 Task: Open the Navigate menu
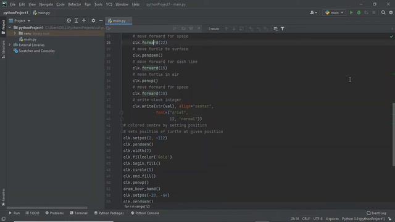[x=46, y=4]
